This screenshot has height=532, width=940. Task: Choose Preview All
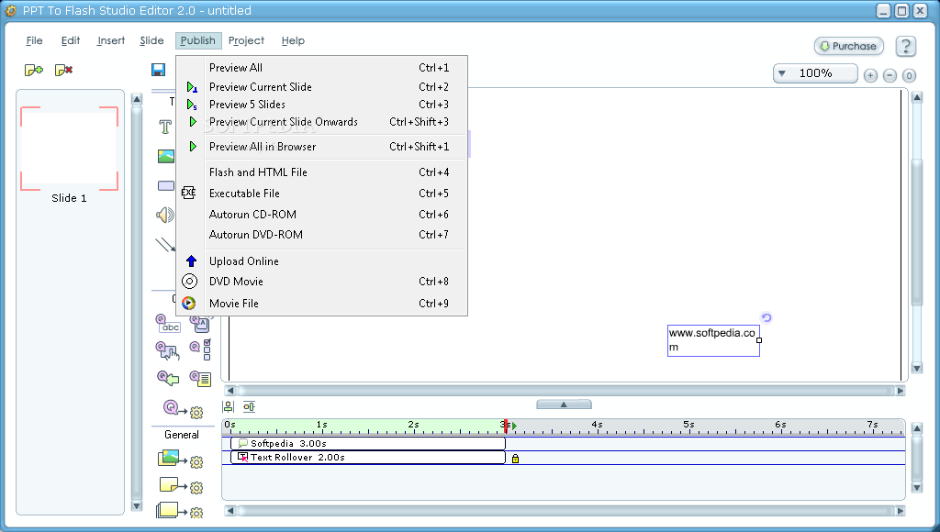point(321,68)
